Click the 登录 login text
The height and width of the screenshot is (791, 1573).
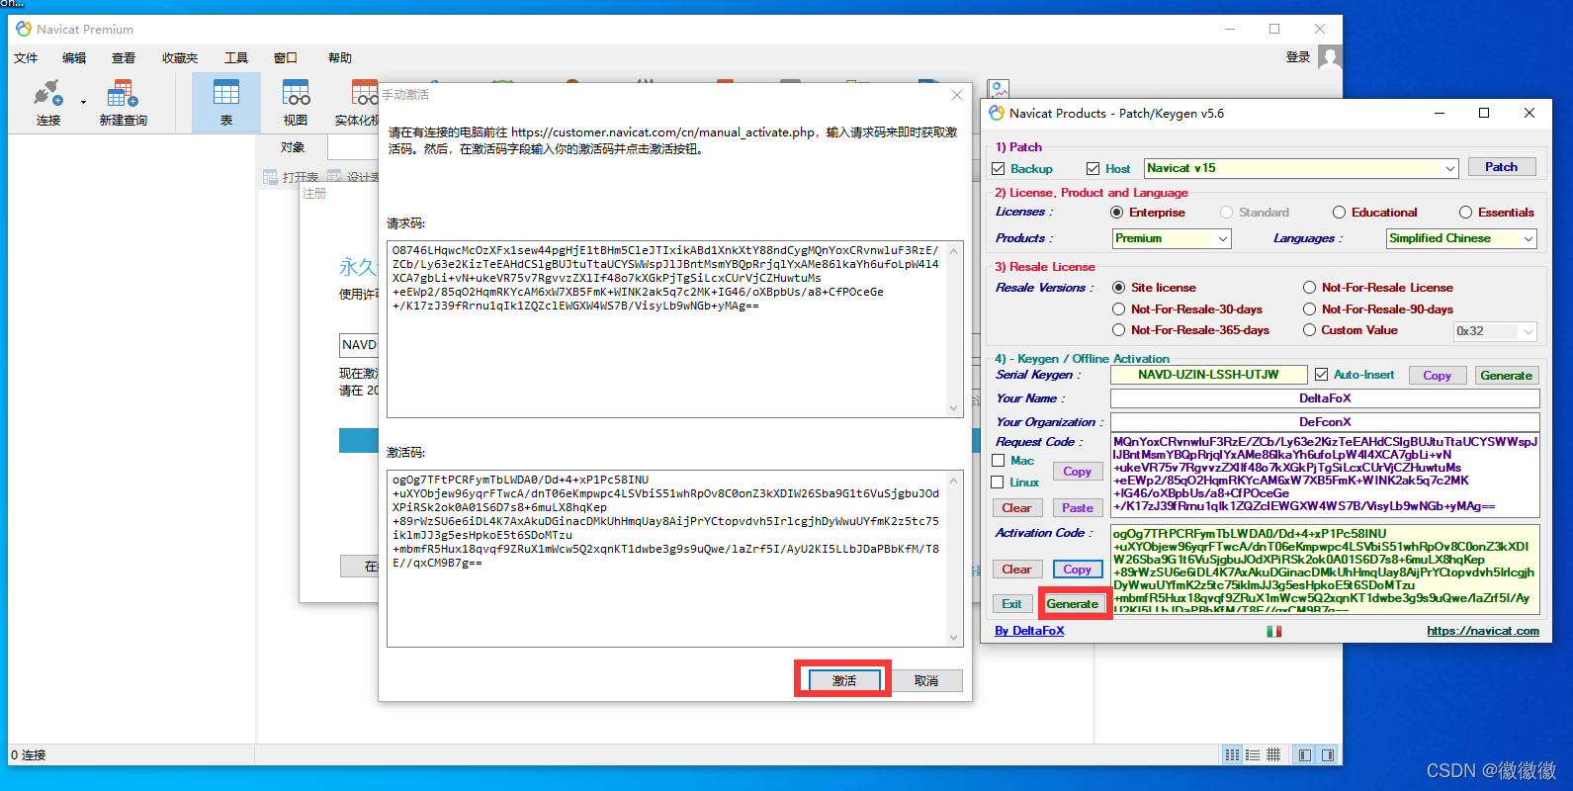click(x=1298, y=57)
